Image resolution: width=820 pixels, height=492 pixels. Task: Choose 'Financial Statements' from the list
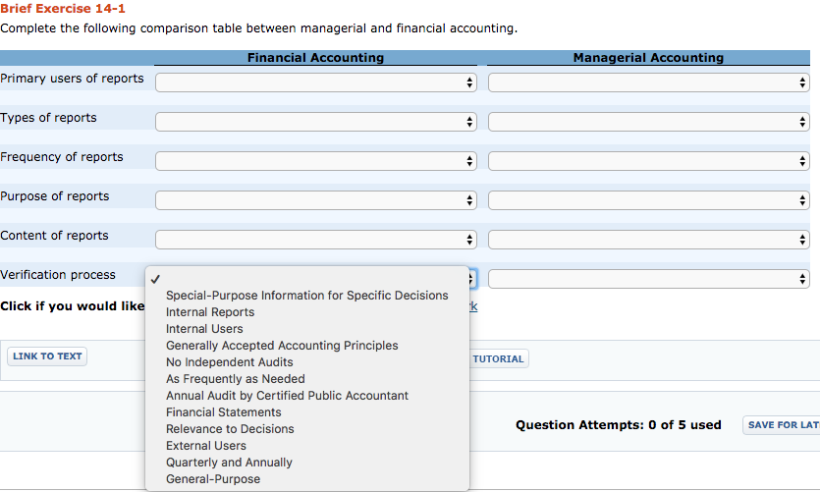click(224, 412)
